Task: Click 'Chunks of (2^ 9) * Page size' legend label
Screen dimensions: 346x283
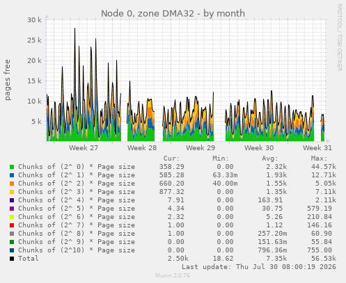Action: (x=77, y=242)
